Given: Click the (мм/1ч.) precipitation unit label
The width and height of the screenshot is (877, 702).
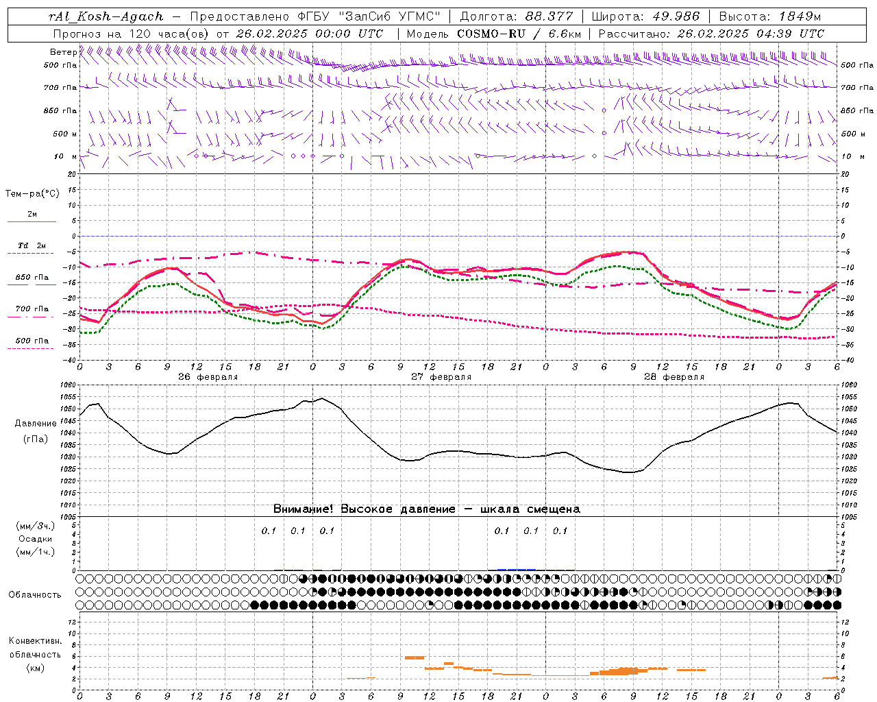Looking at the screenshot, I should [x=35, y=552].
